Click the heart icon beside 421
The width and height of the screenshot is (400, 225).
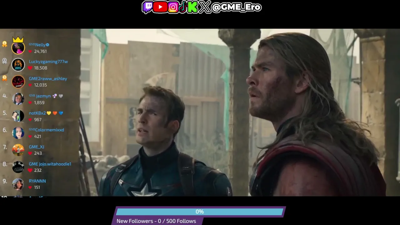(x=30, y=137)
